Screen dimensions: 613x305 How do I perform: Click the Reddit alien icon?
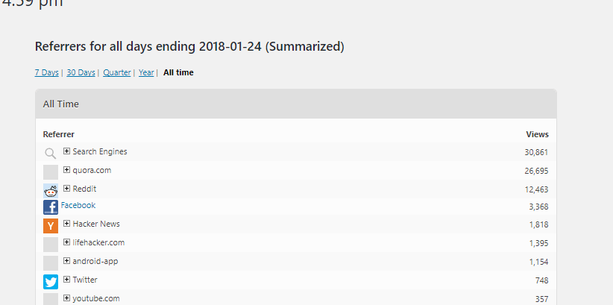51,190
